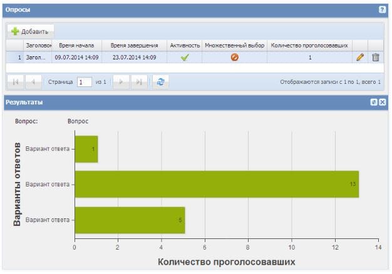Toggle the green Активность checkmark
Image resolution: width=392 pixels, height=274 pixels.
click(x=185, y=57)
